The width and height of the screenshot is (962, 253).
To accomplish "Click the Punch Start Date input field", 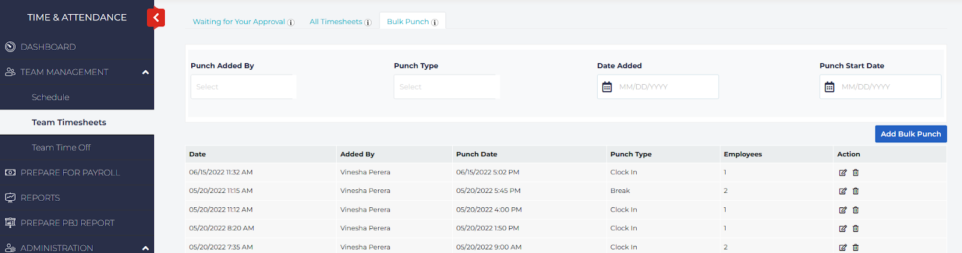I will click(887, 87).
